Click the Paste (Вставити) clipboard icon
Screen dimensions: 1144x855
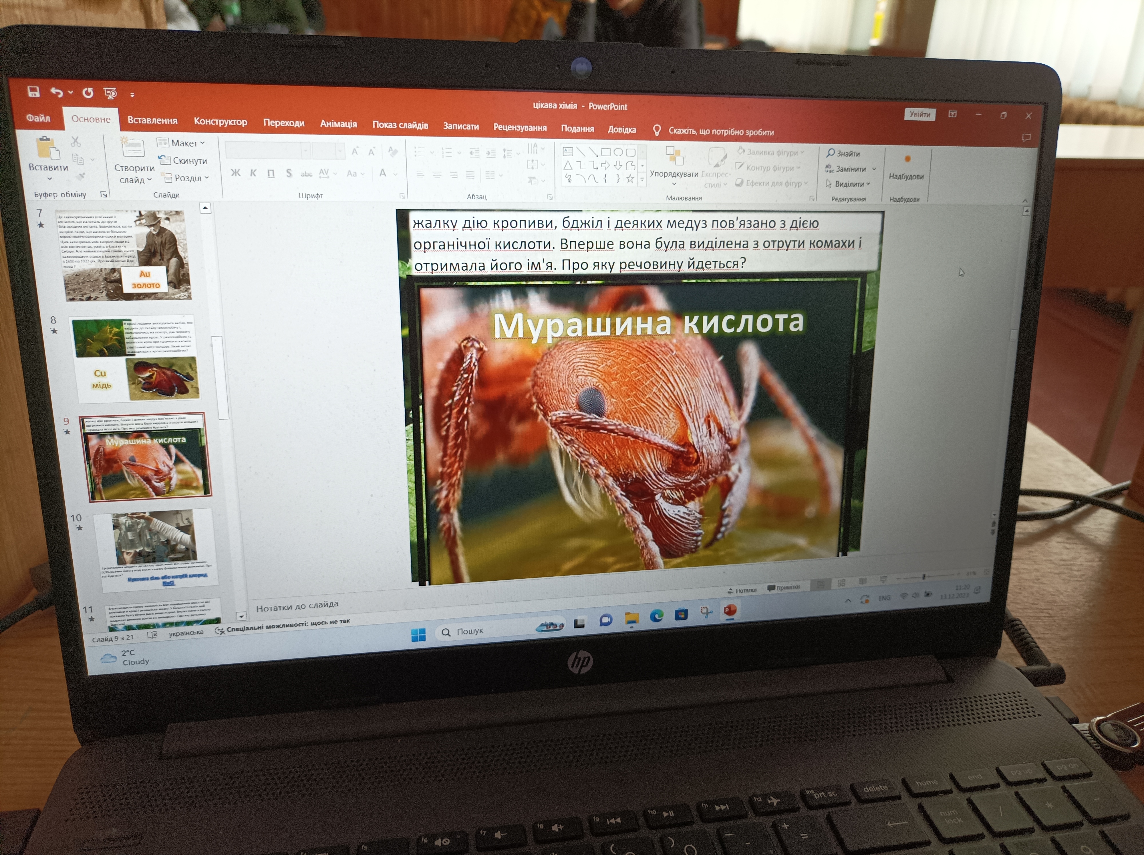coord(47,148)
